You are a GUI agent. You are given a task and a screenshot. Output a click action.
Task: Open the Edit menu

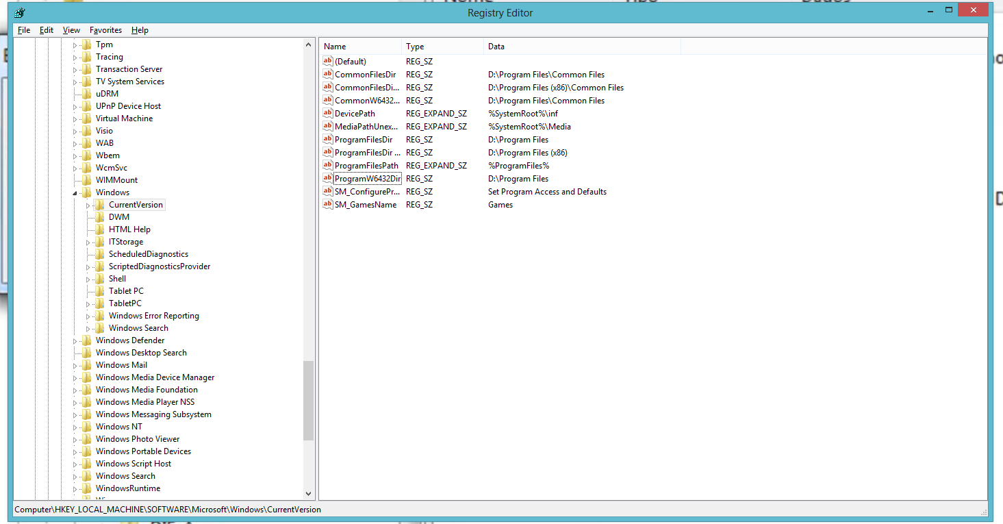pyautogui.click(x=47, y=30)
